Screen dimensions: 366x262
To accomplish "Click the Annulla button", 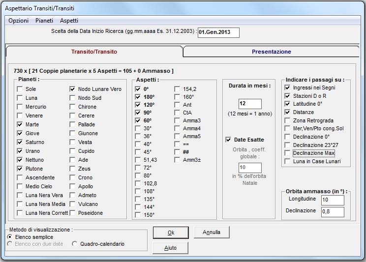I will coord(212,232).
